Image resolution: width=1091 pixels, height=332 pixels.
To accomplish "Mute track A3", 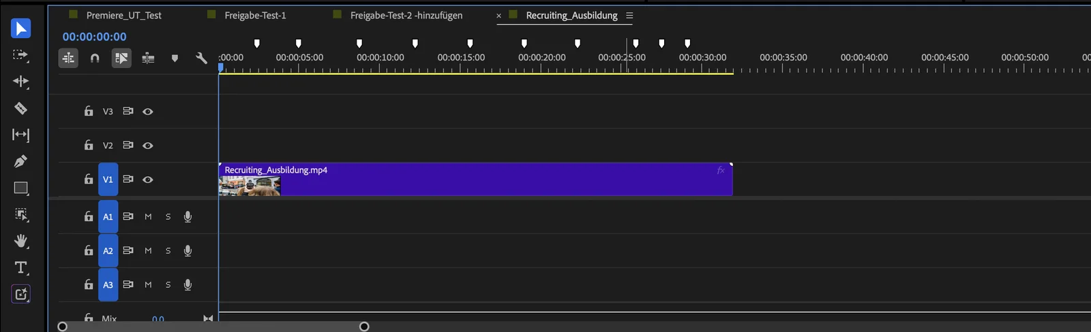I will coord(148,284).
